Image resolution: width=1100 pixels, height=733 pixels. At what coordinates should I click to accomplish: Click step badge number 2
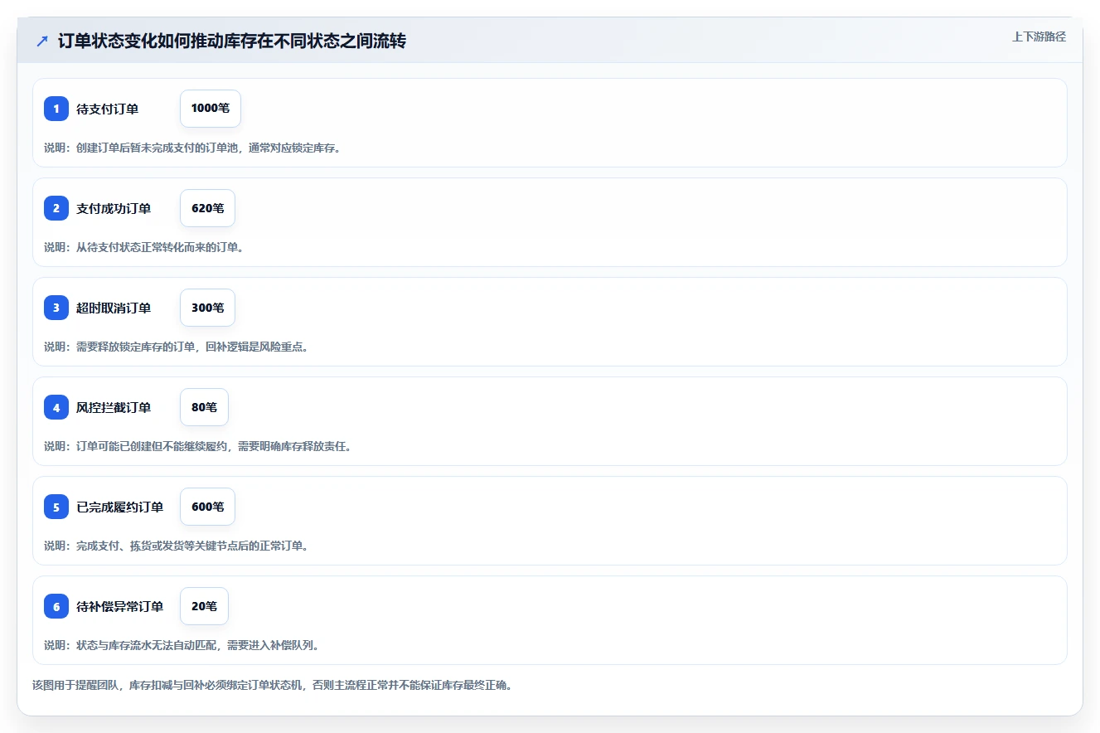pyautogui.click(x=56, y=208)
